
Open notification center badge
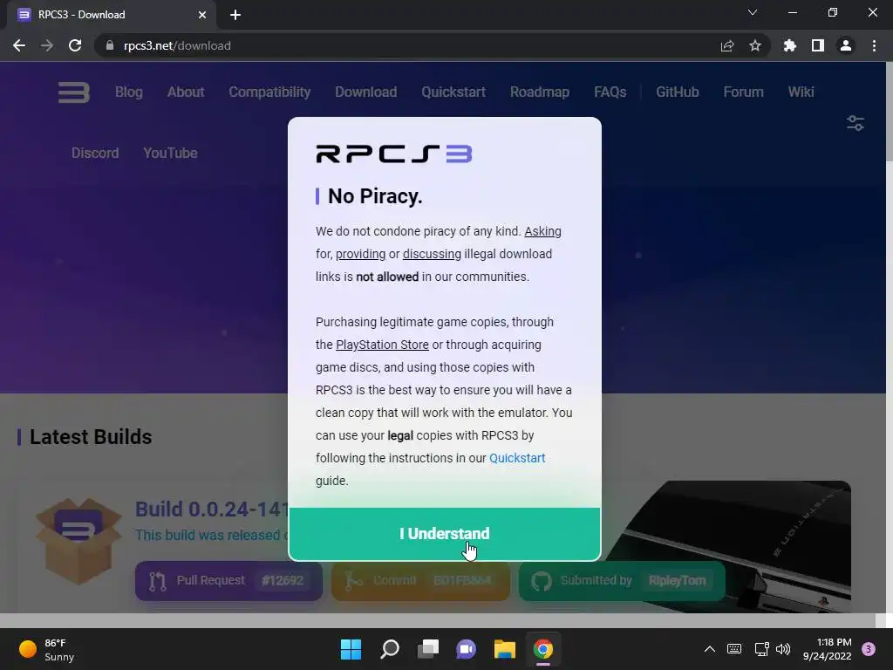coord(869,649)
